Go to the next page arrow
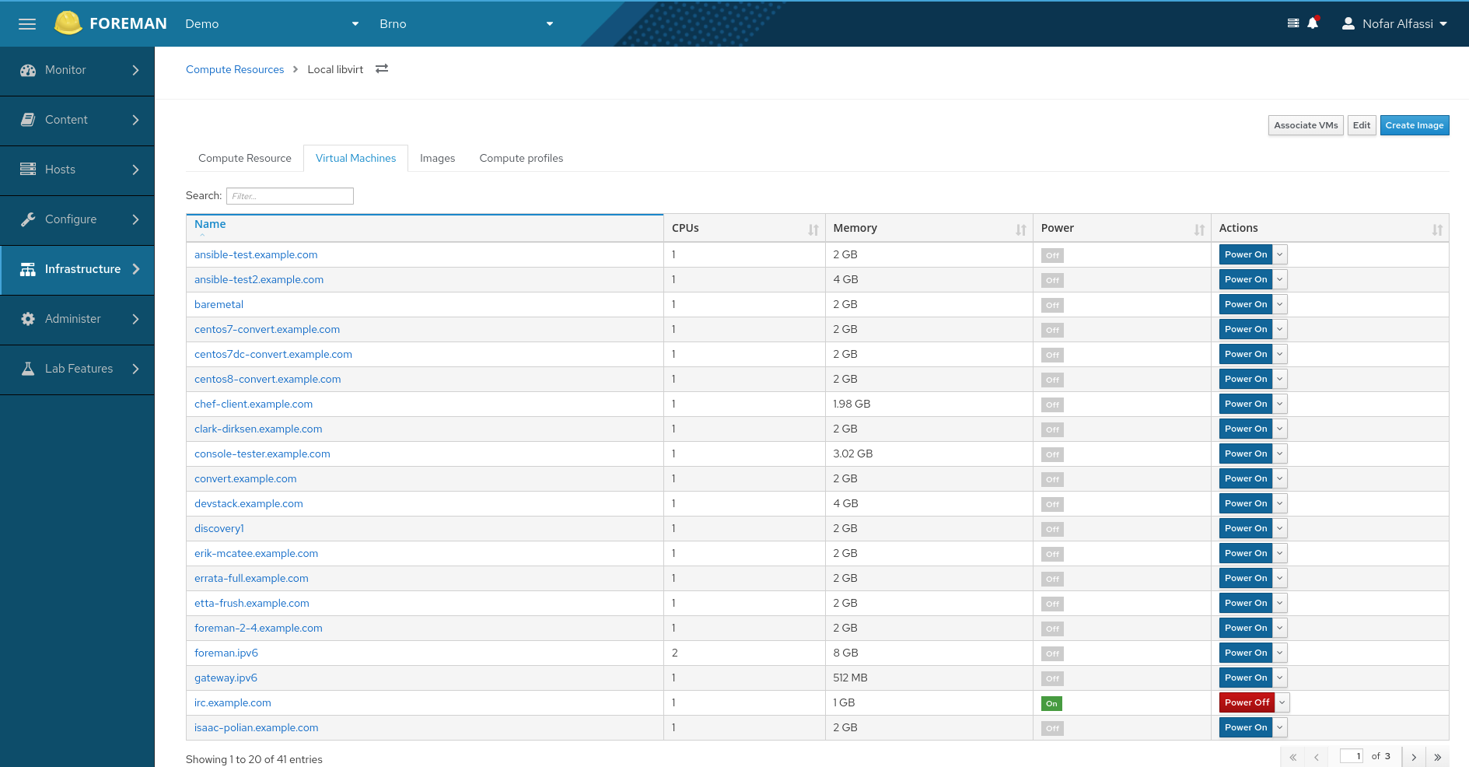 tap(1414, 757)
